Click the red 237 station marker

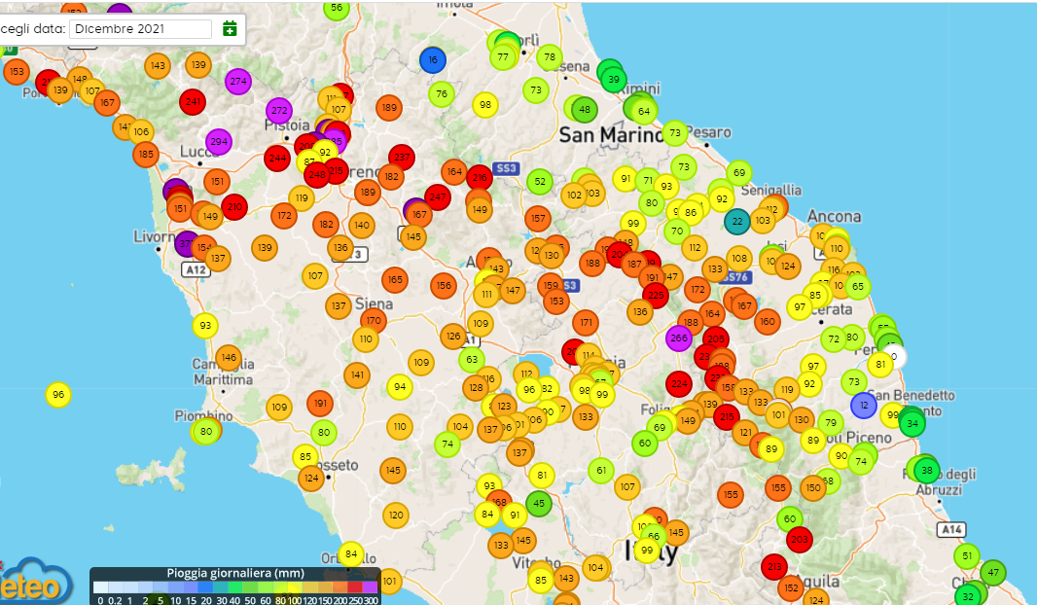(x=402, y=157)
